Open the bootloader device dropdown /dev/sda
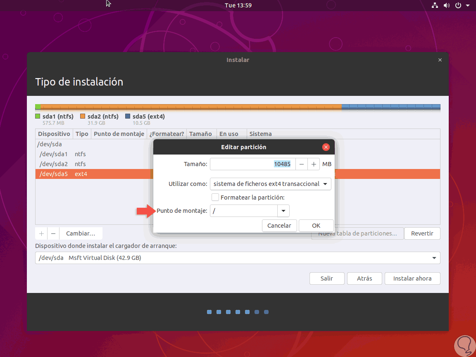Viewport: 476px width, 357px height. [238, 258]
